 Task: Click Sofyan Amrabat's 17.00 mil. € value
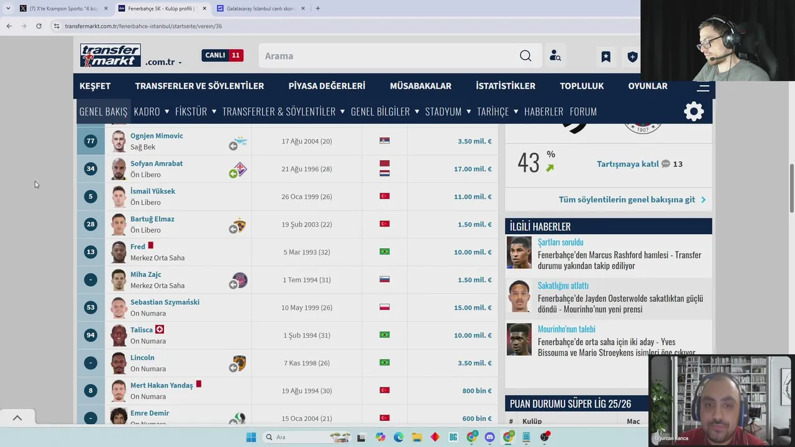473,169
